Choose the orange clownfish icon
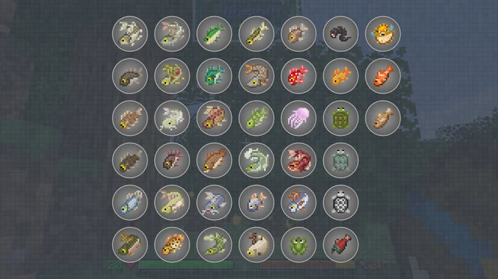 pyautogui.click(x=383, y=76)
